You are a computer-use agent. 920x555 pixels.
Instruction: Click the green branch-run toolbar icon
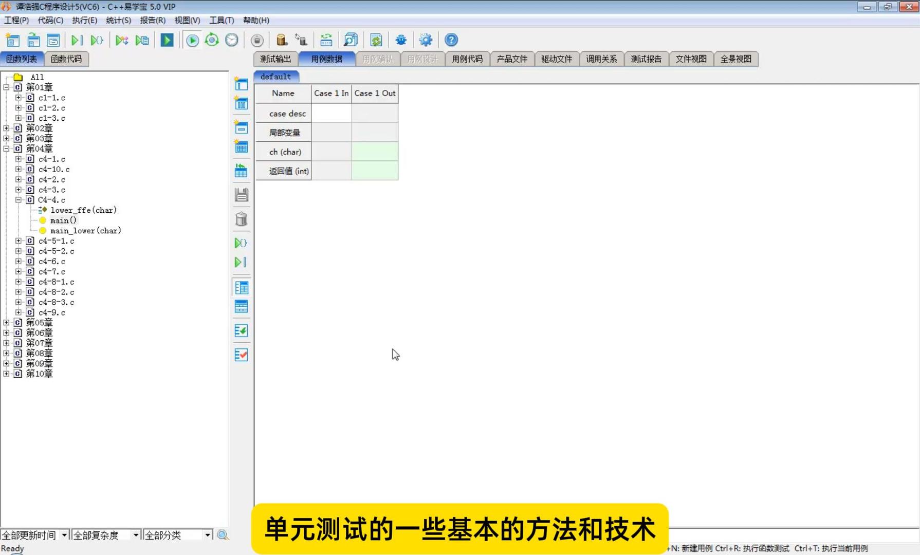click(x=122, y=40)
